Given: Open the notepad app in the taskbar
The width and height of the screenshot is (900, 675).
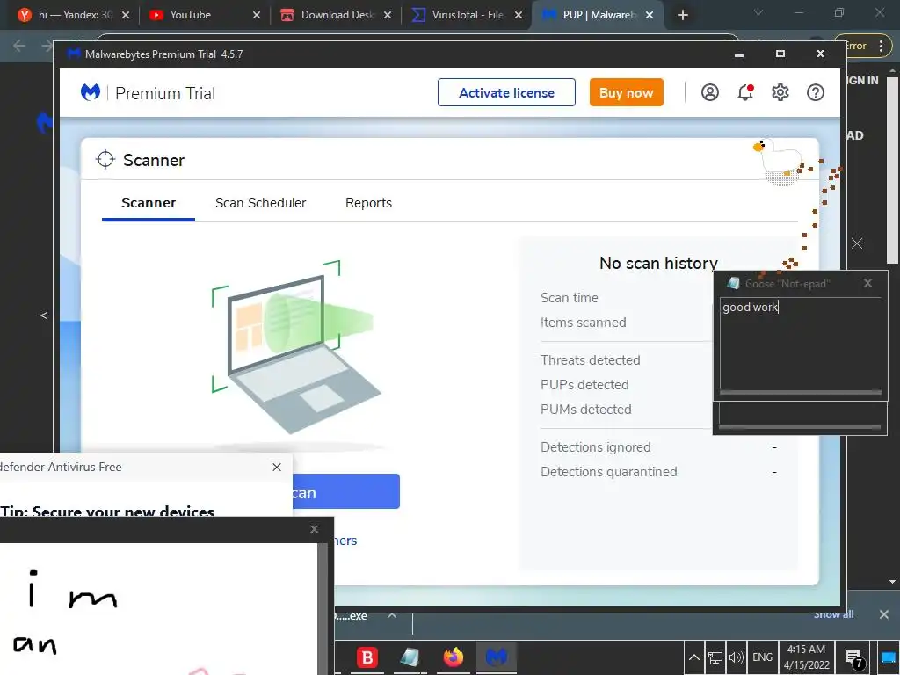Looking at the screenshot, I should [x=410, y=657].
